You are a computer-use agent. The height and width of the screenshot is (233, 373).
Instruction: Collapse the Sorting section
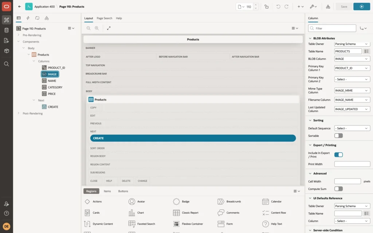[310, 120]
